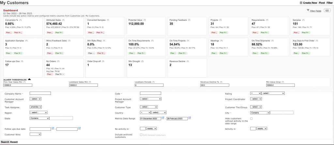Click the Reset link
334x145 pixels.
coord(14,142)
